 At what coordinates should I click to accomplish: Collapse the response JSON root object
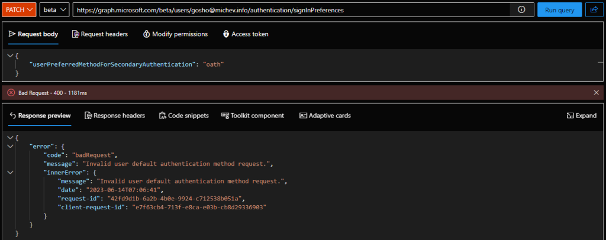pos(11,137)
